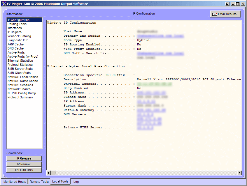
Task: Open Winsock Catalog information
Action: click(24, 36)
